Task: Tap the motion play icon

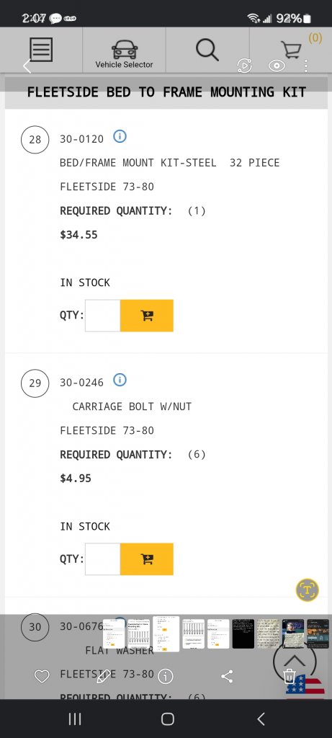Action: (245, 66)
